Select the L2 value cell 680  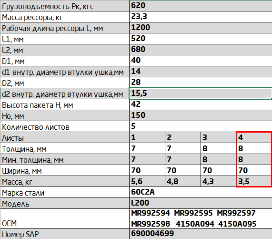(201, 50)
